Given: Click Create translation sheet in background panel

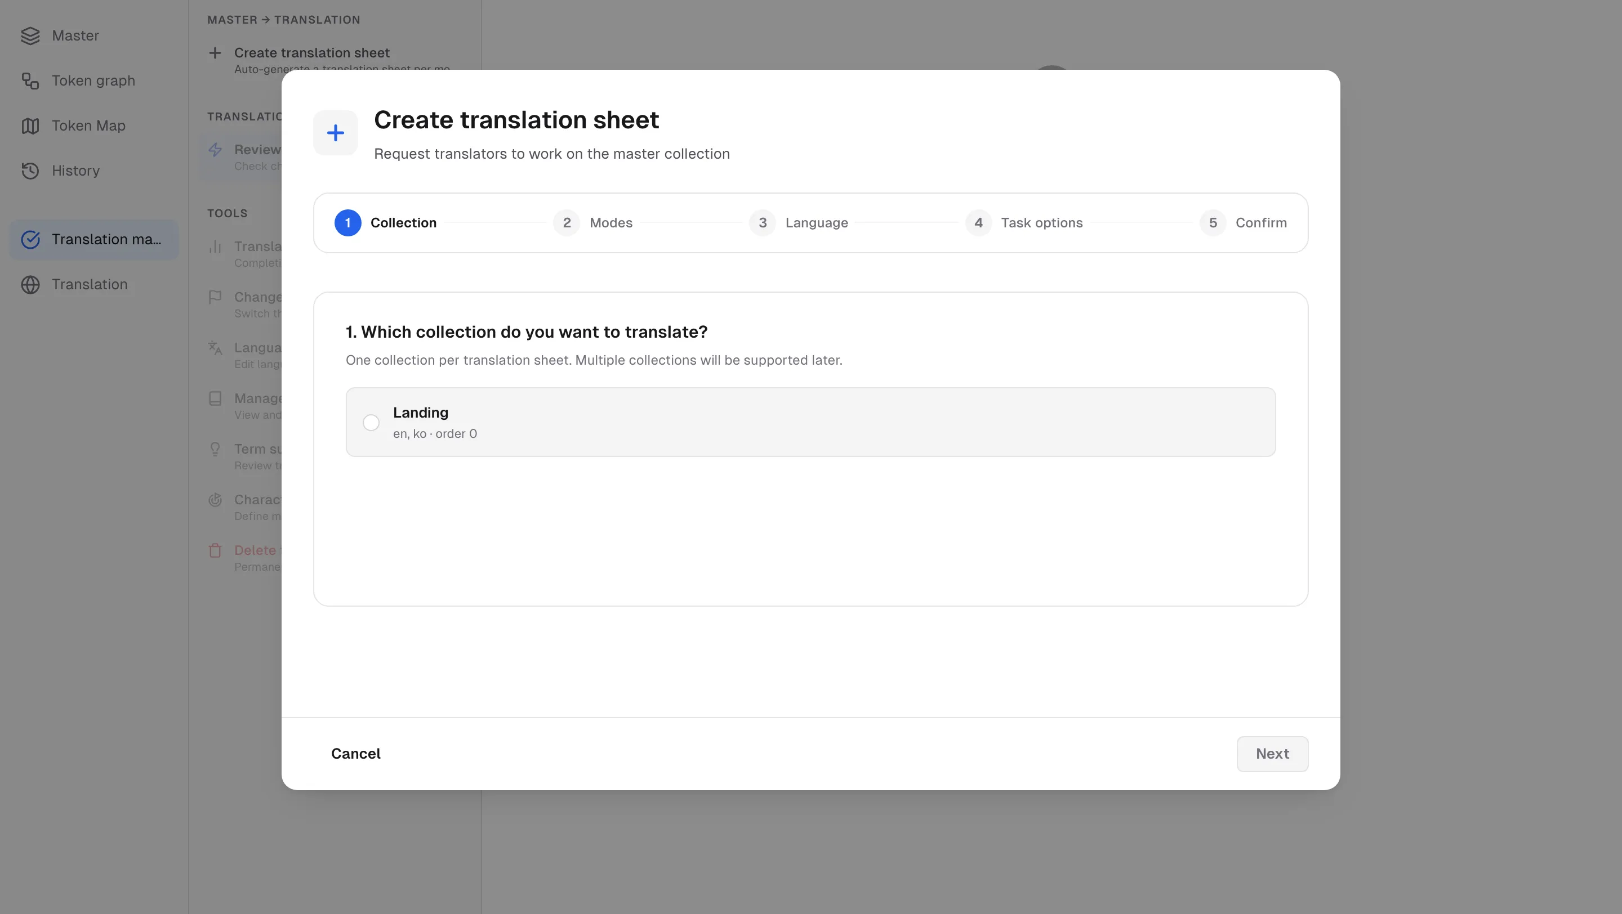Looking at the screenshot, I should coord(311,53).
